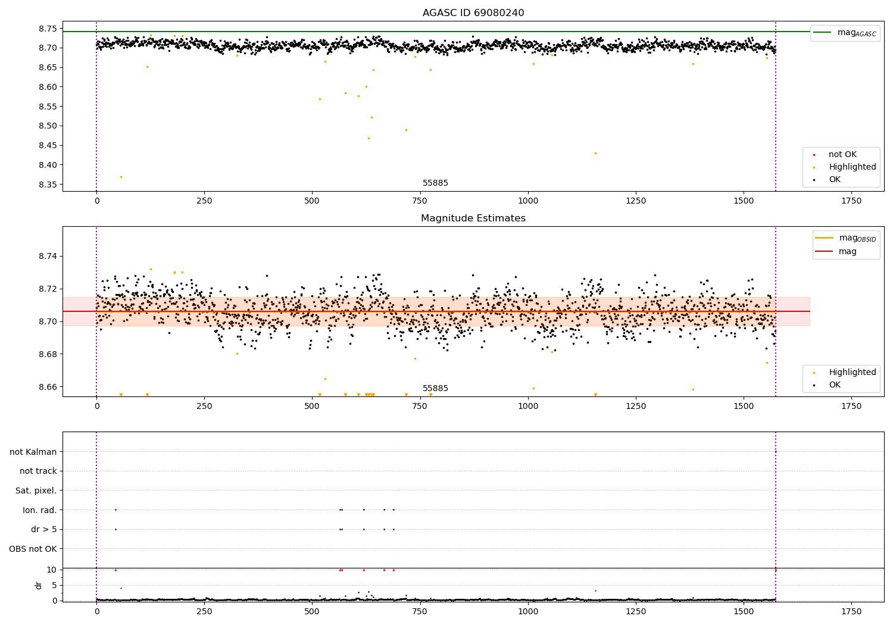893x625 pixels.
Task: Click the 'dr' y-axis label in bottom plot
Action: [39, 585]
